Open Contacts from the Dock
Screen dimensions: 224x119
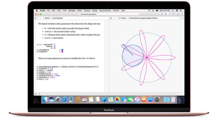pos(78,99)
